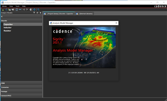This screenshot has height=101, width=167.
Task: Expand the VRM category section
Action: 21,83
